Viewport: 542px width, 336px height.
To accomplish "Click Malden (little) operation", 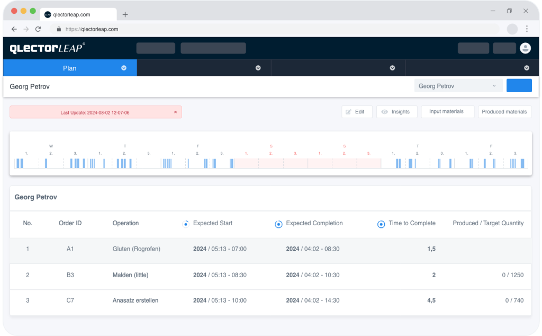I will pyautogui.click(x=130, y=275).
